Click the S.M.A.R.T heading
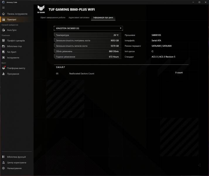Viewport: 209px width, 176px height. coord(60,67)
